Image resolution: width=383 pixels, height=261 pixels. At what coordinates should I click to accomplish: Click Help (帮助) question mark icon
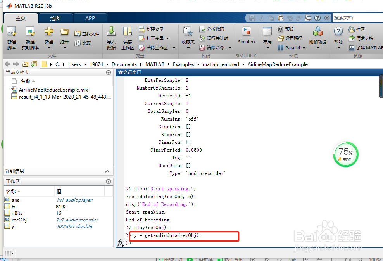(338, 31)
